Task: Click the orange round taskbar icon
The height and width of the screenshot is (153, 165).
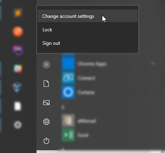Action: tap(18, 32)
